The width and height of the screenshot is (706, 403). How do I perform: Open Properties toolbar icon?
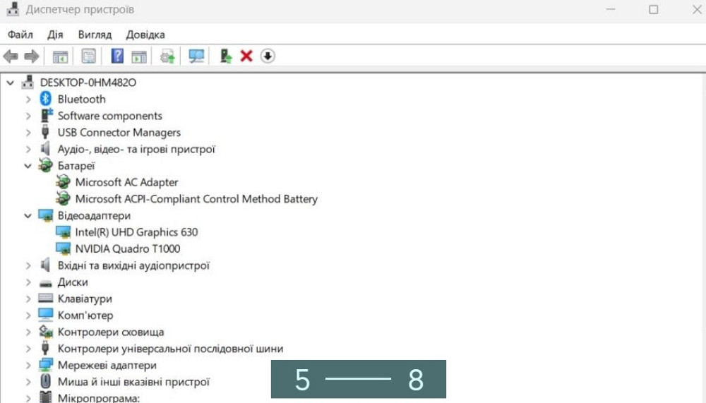89,56
